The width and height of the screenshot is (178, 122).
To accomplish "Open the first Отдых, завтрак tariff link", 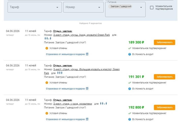I will tap(63, 31).
